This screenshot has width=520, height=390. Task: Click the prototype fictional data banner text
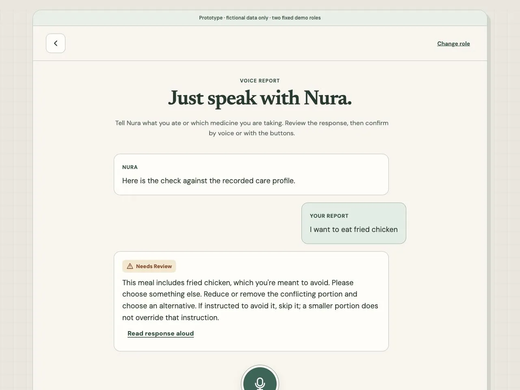[260, 18]
